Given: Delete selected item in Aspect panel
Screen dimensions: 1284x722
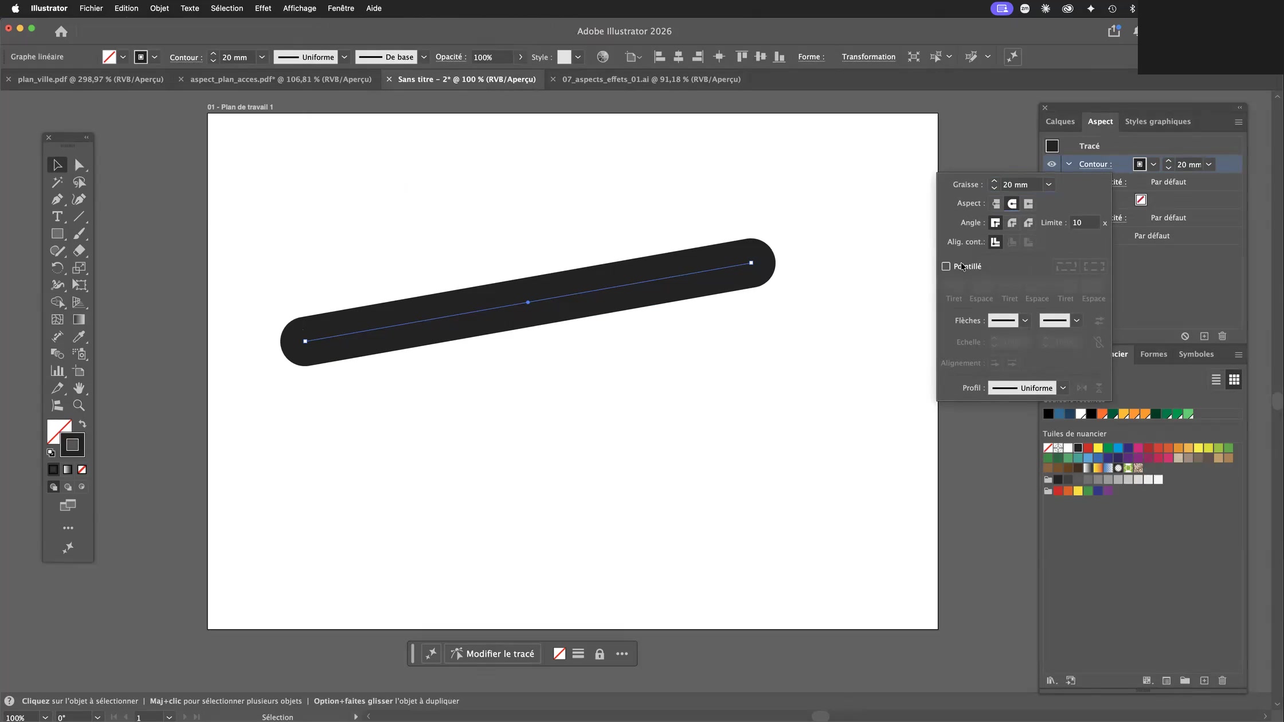Looking at the screenshot, I should (1222, 336).
